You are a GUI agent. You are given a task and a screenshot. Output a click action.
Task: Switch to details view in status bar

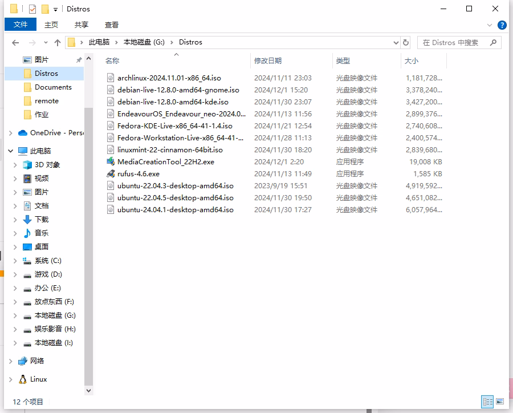[x=487, y=402]
